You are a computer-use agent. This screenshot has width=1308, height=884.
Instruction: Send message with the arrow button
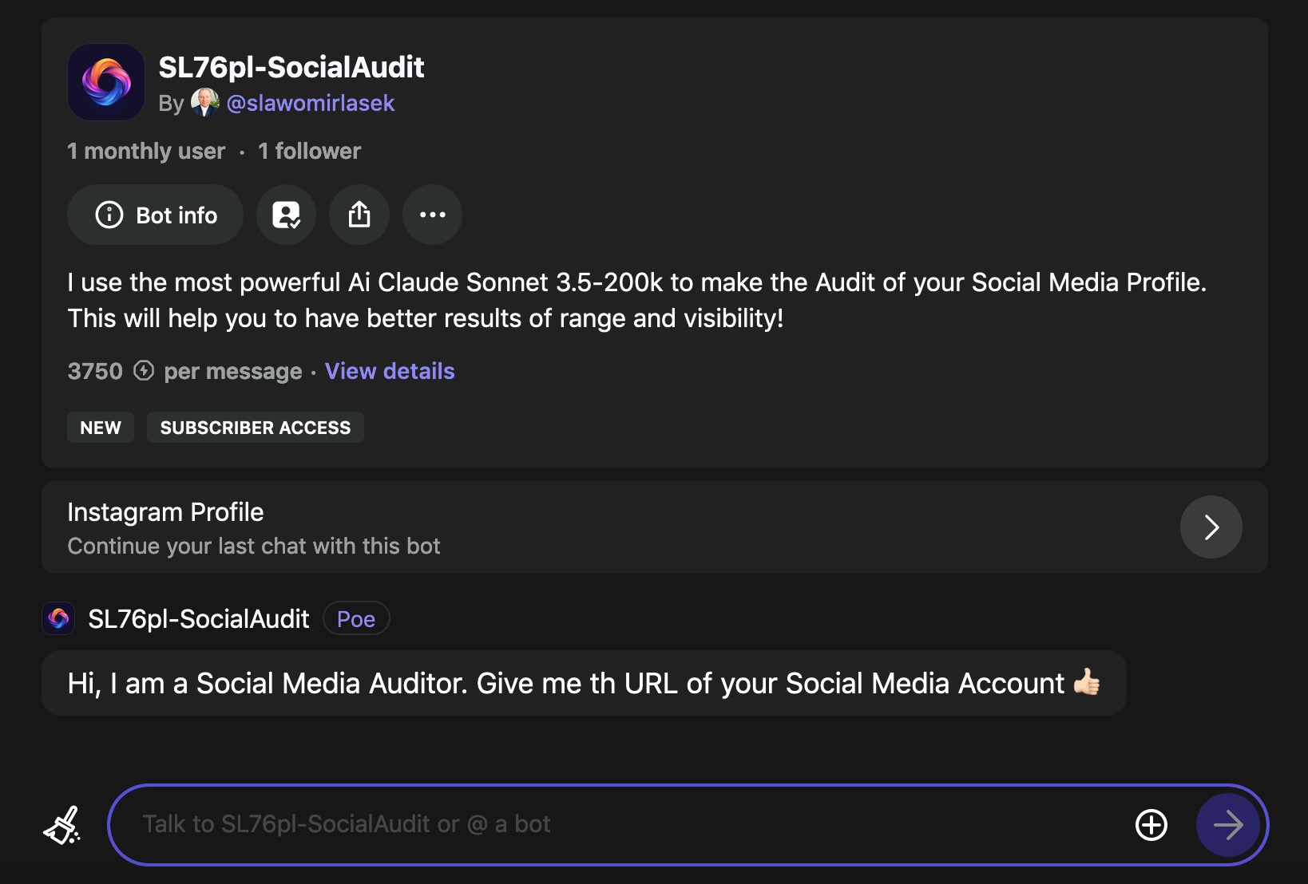click(x=1228, y=825)
